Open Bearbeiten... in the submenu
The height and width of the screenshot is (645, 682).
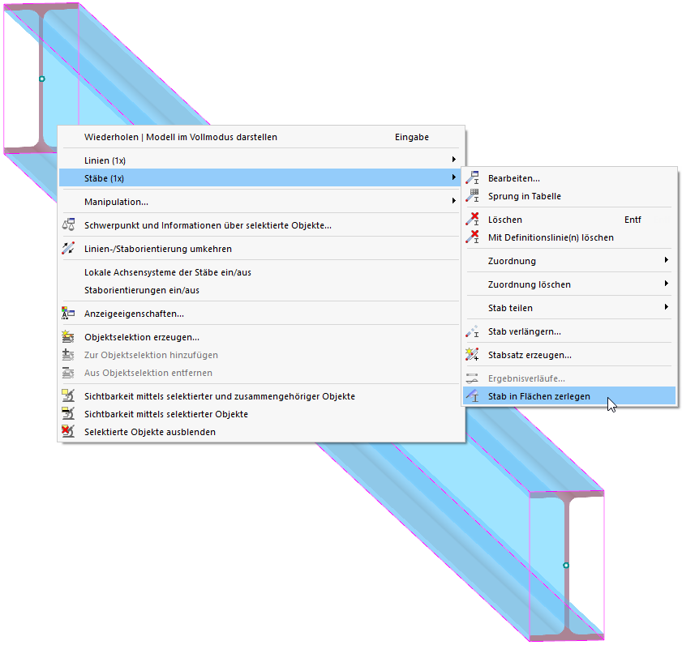pyautogui.click(x=569, y=178)
